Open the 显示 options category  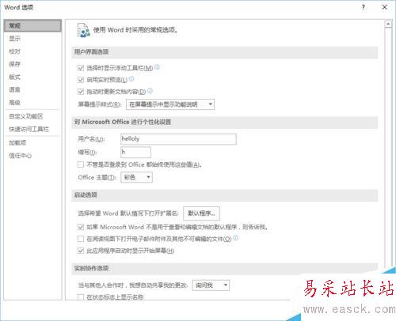click(x=15, y=39)
